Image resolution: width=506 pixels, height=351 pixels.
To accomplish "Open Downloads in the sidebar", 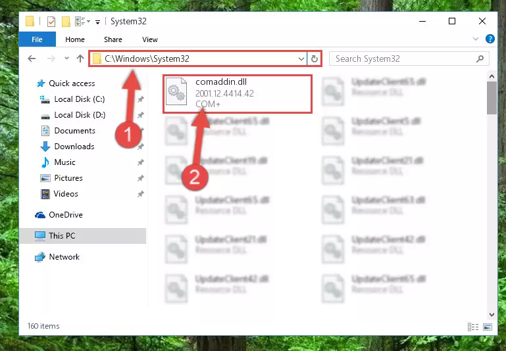I will [x=74, y=147].
